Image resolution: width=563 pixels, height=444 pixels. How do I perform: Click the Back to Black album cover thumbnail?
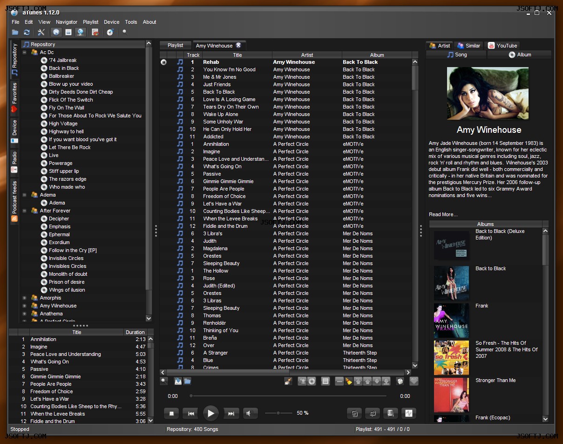coord(451,283)
